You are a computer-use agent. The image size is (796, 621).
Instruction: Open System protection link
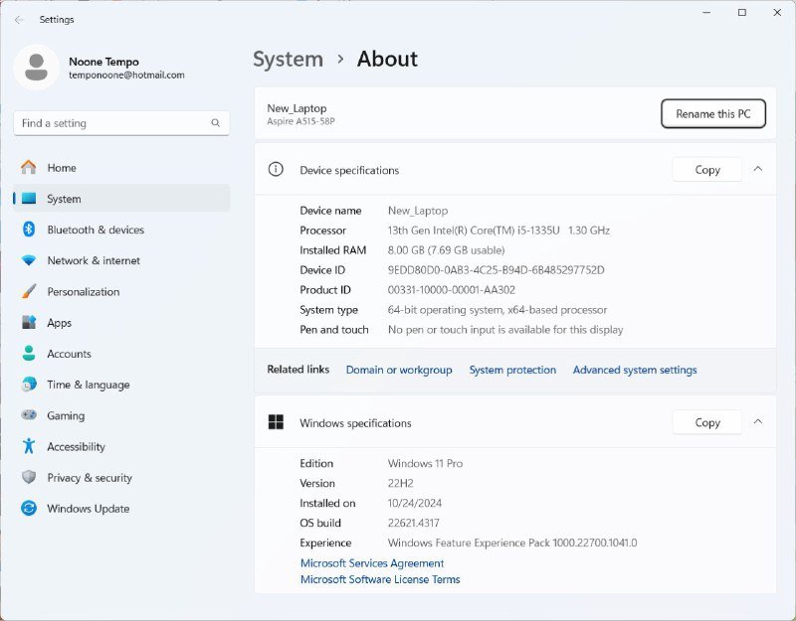coord(512,370)
